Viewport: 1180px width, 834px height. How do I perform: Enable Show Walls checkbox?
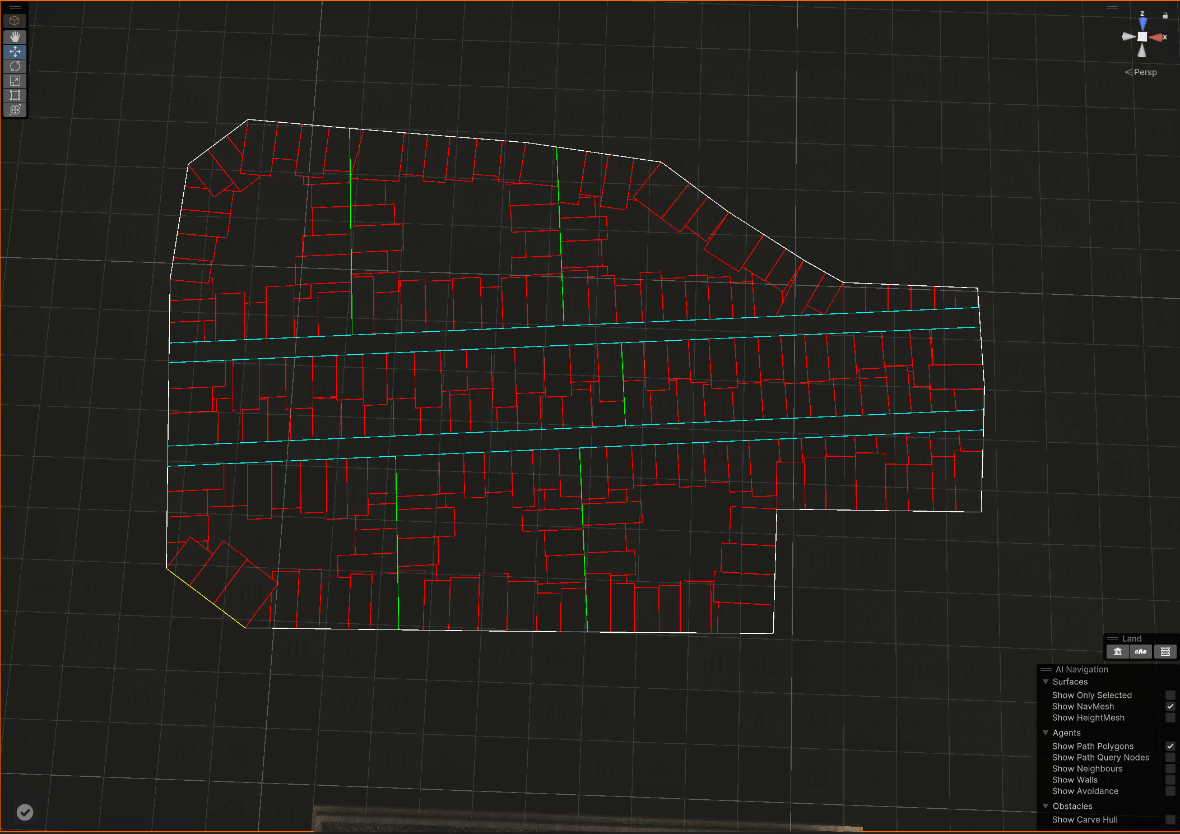1170,780
